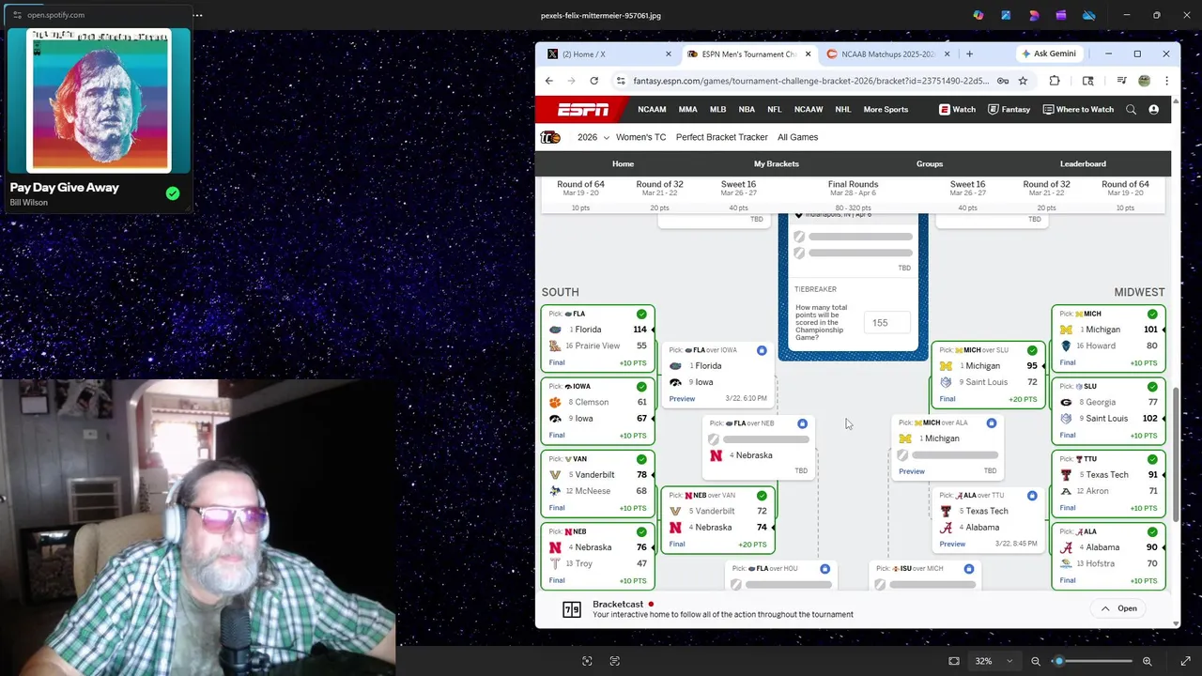This screenshot has width=1202, height=676.
Task: Open the 32% zoom level dropdown
Action: tap(993, 661)
